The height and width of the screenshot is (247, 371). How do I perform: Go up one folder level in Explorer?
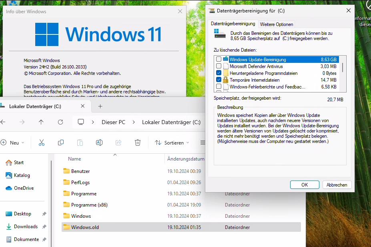tap(41, 122)
